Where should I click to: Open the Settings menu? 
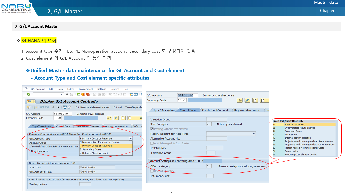coord(102,89)
